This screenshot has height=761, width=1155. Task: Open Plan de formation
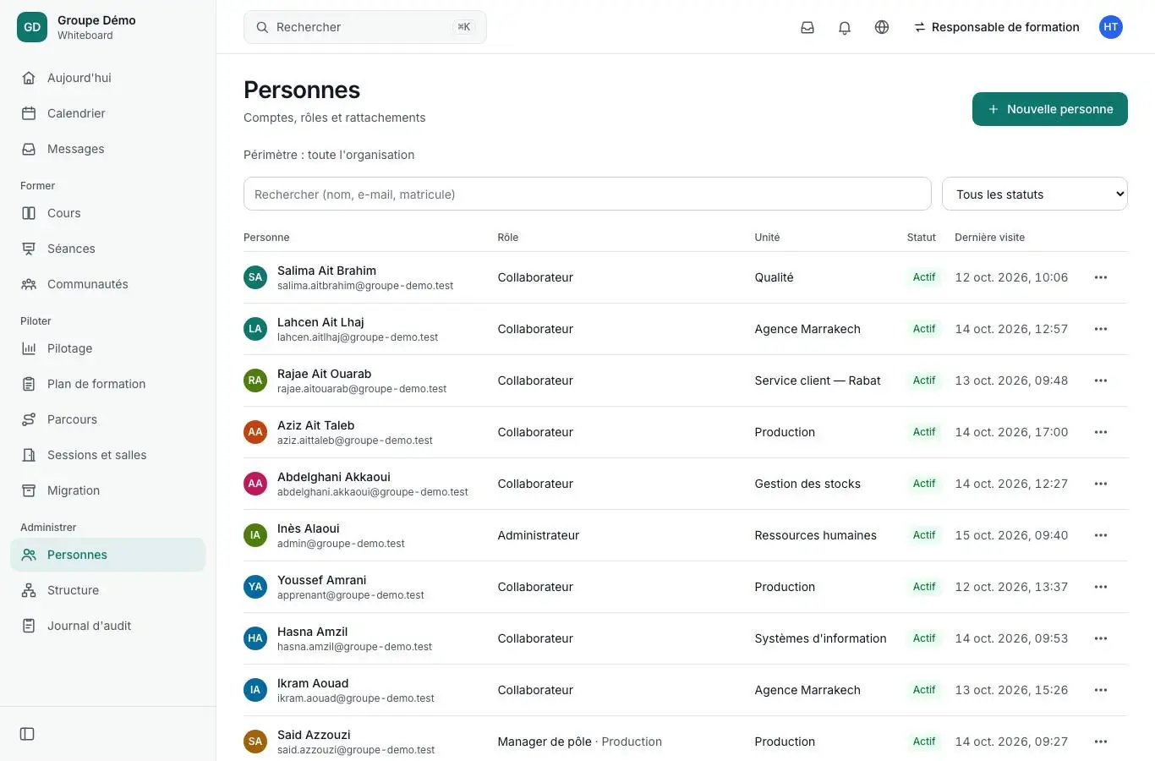pyautogui.click(x=108, y=384)
